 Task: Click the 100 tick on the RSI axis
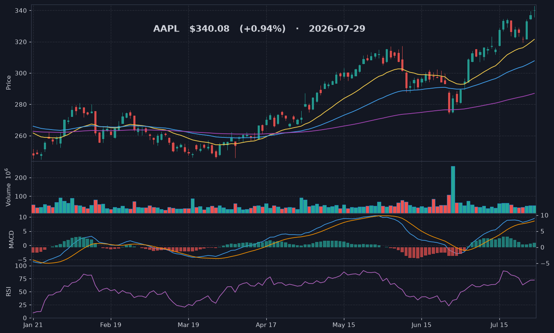click(21, 266)
